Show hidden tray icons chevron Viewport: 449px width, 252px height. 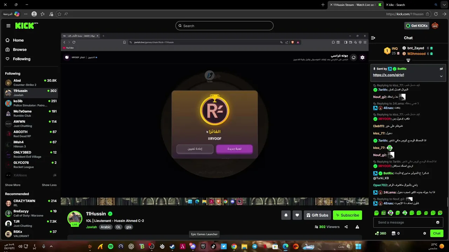51,246
